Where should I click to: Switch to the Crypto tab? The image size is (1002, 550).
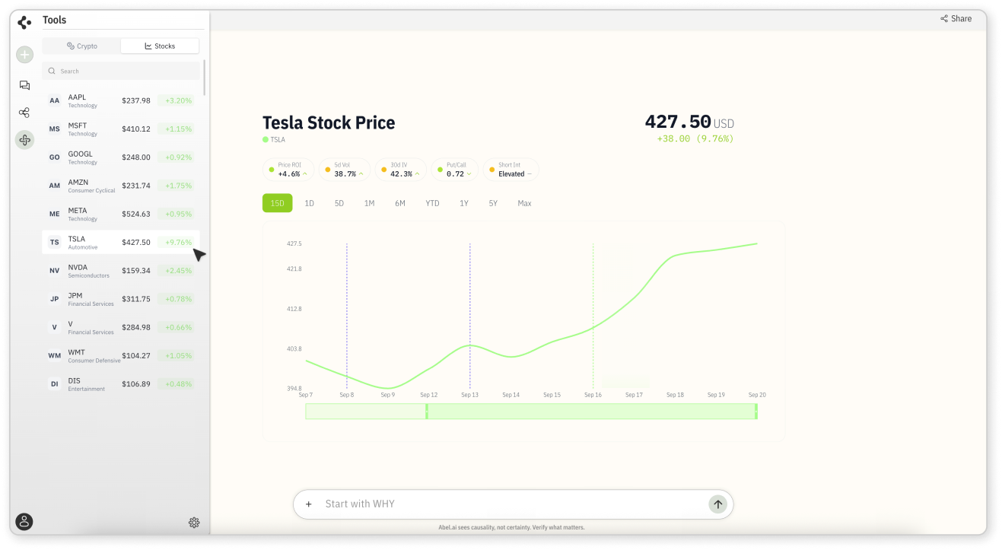tap(82, 46)
